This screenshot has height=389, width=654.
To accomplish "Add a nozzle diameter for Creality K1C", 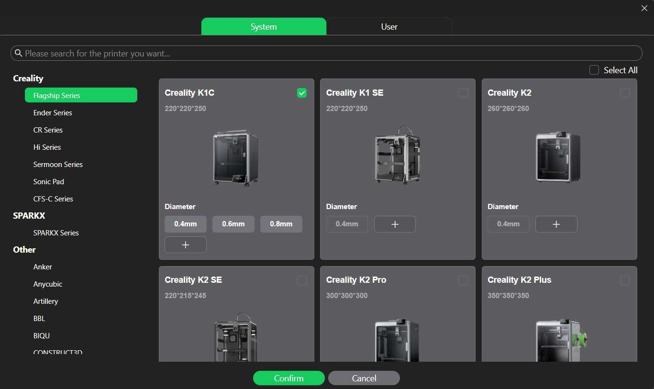I will [186, 245].
